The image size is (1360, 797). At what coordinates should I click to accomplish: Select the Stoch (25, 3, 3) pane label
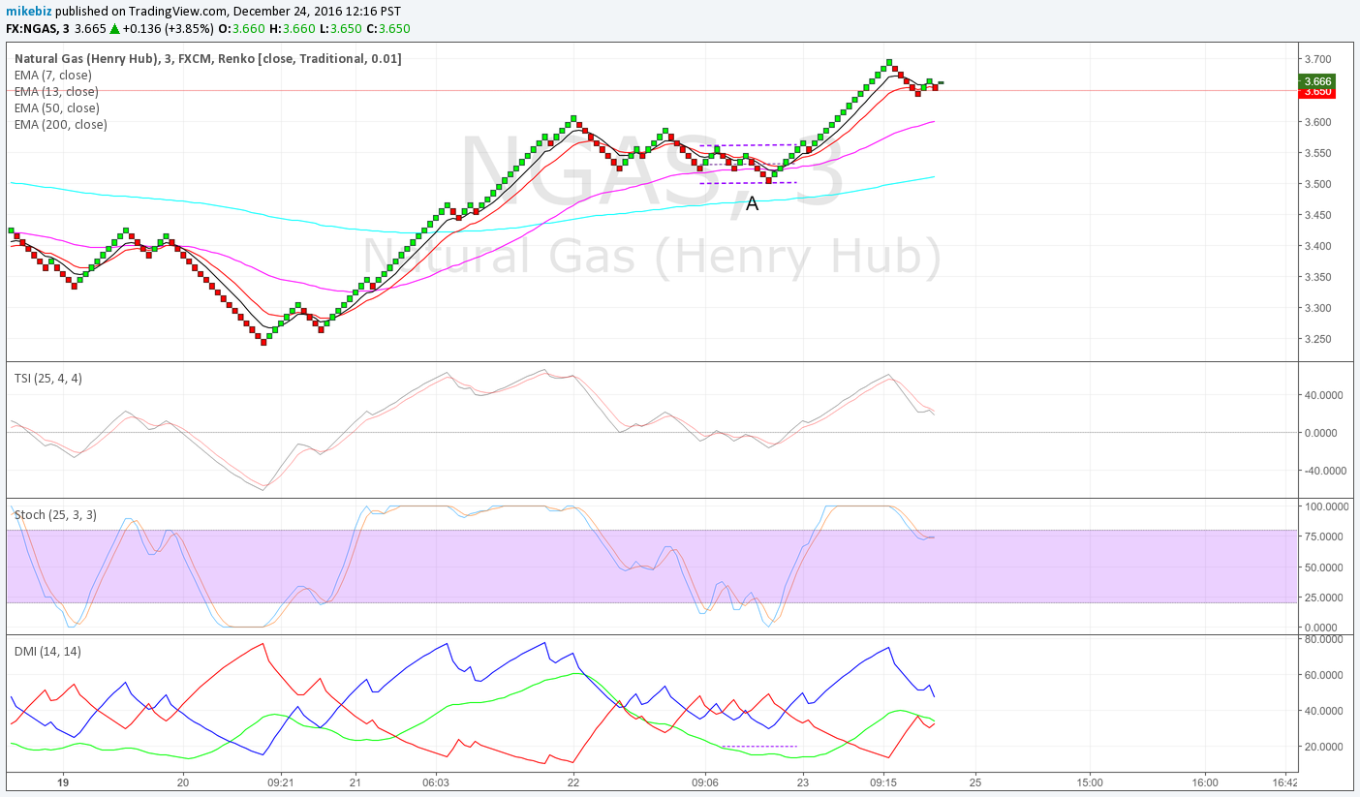(55, 514)
